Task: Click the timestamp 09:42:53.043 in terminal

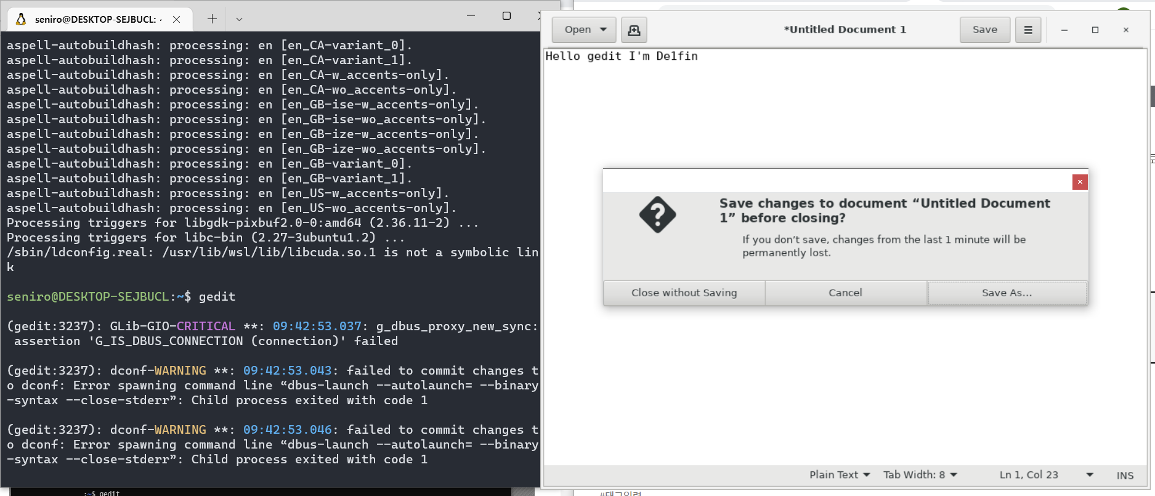Action: click(287, 370)
